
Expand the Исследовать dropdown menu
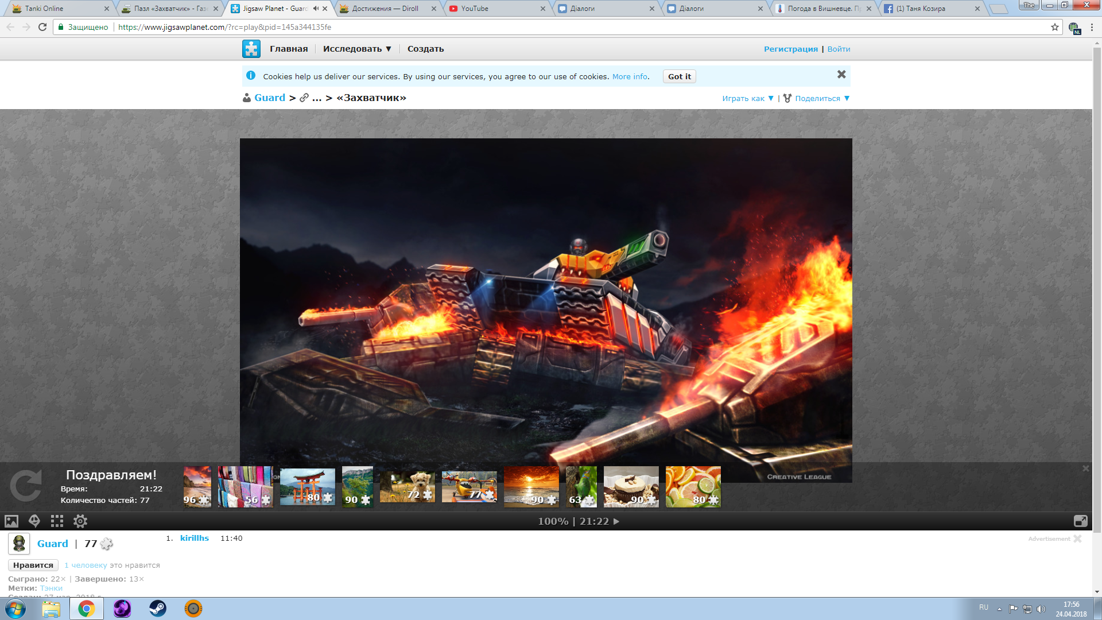coord(357,49)
